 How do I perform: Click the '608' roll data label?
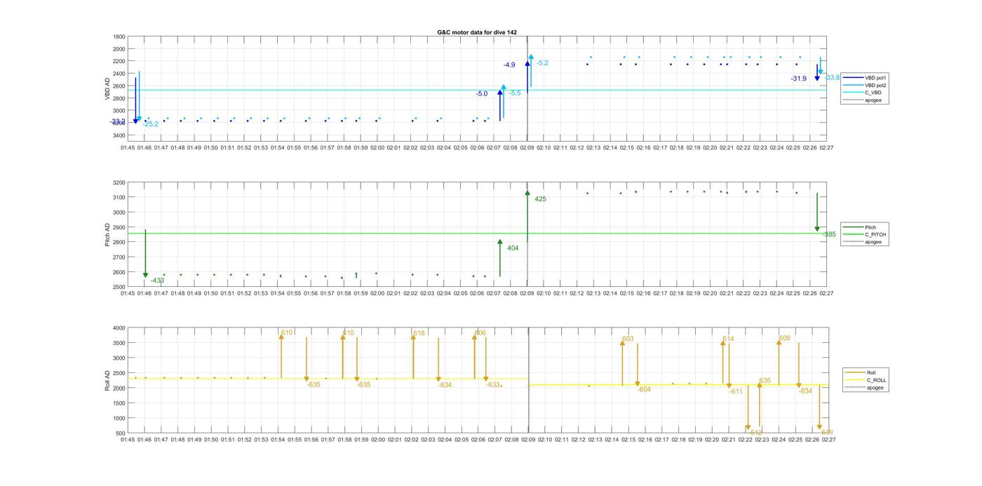coord(784,338)
